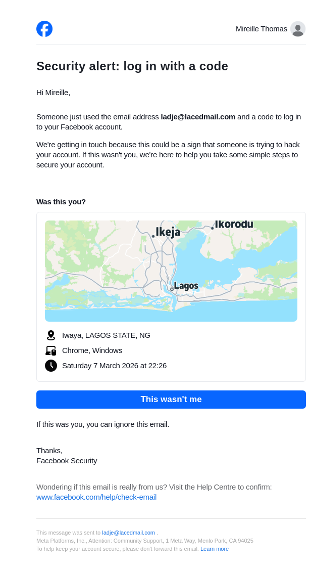This screenshot has width=310, height=572.
Task: Open Mireille Thomas profile avatar
Action: point(298,29)
